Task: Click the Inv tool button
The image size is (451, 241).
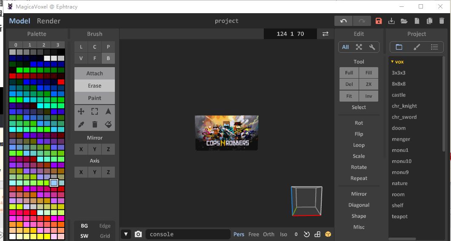Action: tap(368, 96)
